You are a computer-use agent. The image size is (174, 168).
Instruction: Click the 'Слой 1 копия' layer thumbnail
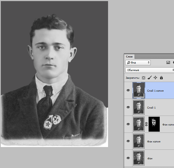139,90
